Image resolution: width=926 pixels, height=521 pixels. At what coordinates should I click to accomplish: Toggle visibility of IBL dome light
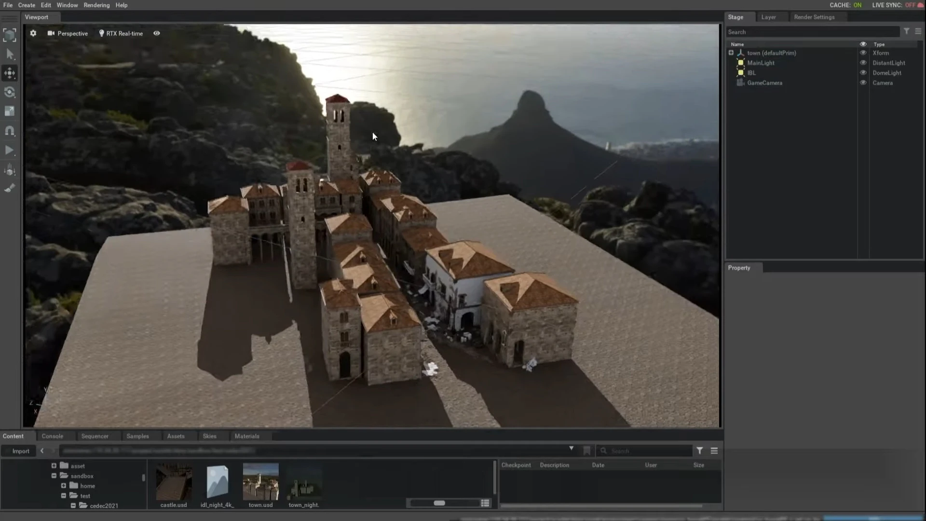click(x=863, y=73)
